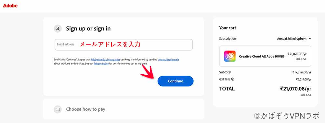The image size is (325, 123).
Task: Click the Subtotal amount ₹17,856.00/yr
Action: (302, 72)
